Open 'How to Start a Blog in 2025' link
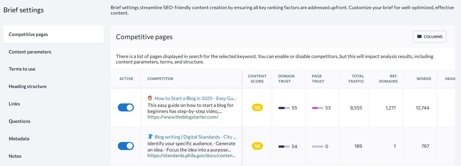Viewport: 461px width, 166px height. [x=195, y=98]
